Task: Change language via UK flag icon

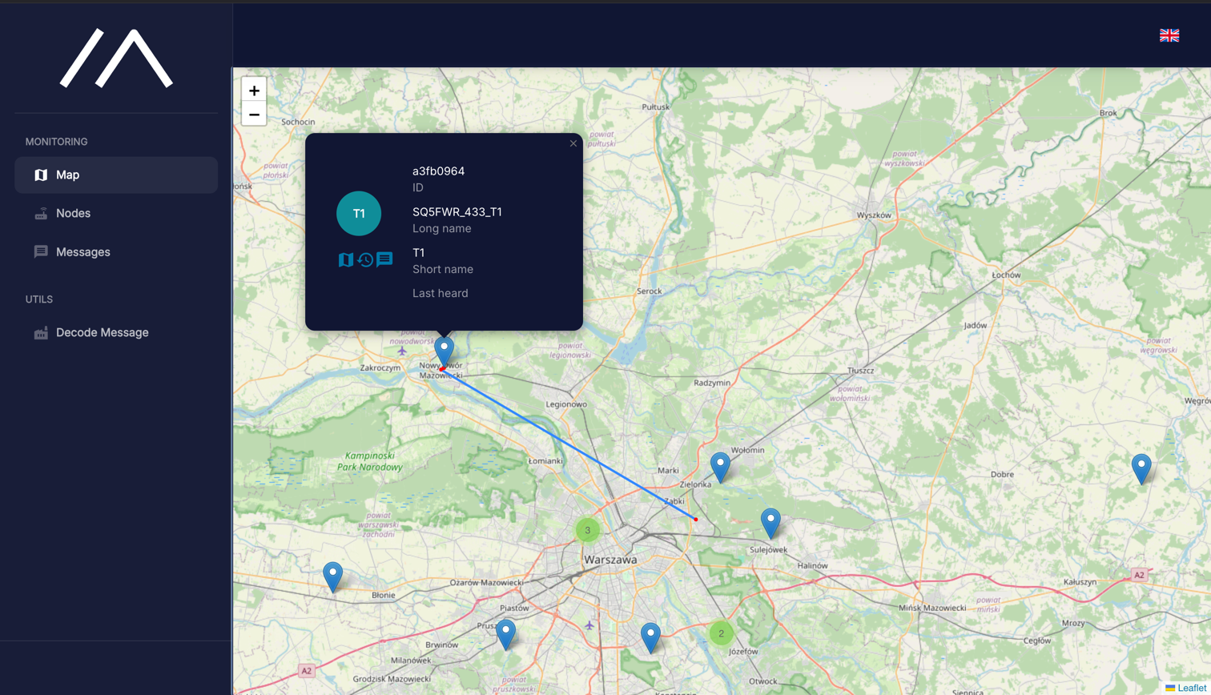Action: pyautogui.click(x=1169, y=35)
